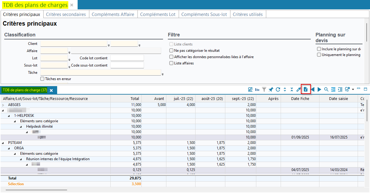Click the Avant column header
370x193 pixels.
(x=153, y=98)
